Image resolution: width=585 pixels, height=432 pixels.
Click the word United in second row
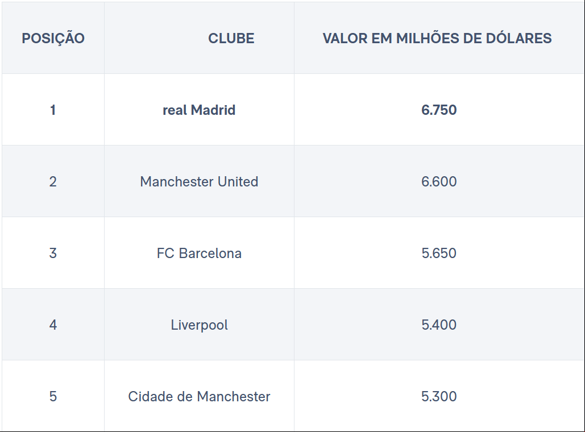pyautogui.click(x=238, y=181)
